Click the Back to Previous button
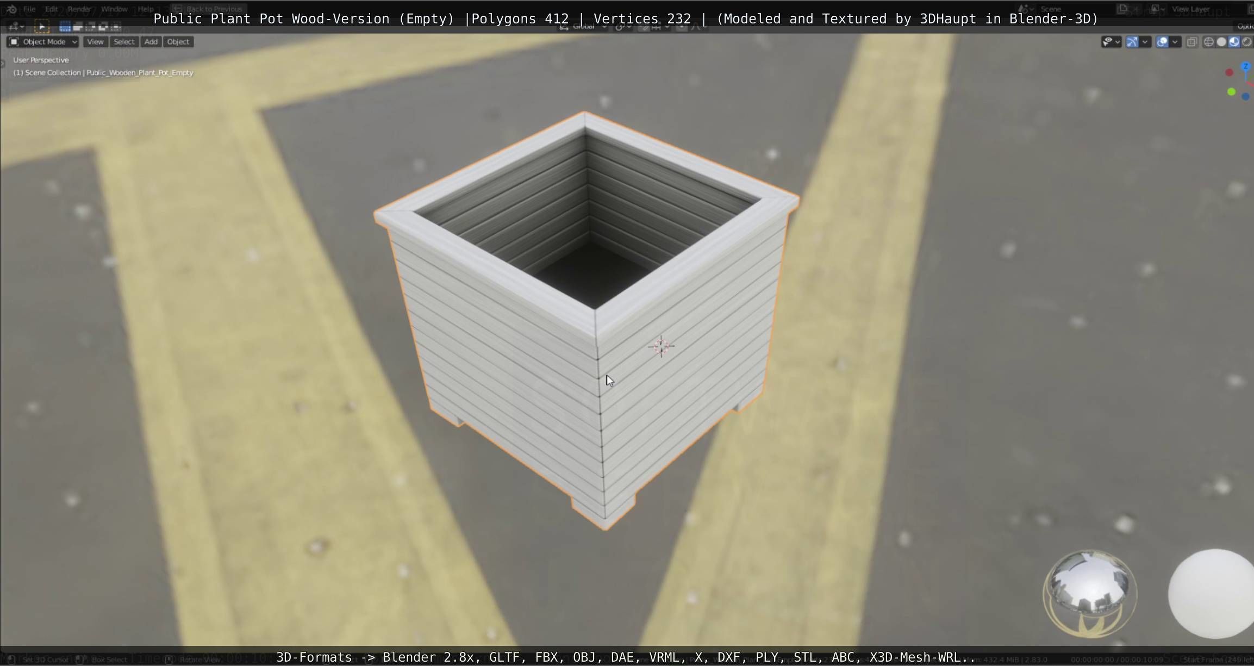Image resolution: width=1254 pixels, height=666 pixels. click(x=208, y=9)
